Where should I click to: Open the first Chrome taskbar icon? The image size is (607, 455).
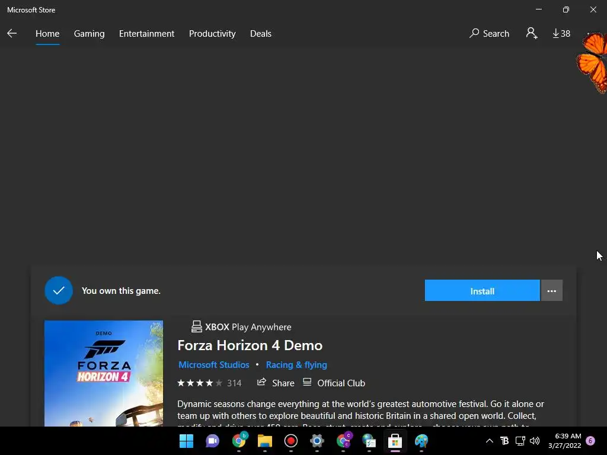pyautogui.click(x=239, y=440)
